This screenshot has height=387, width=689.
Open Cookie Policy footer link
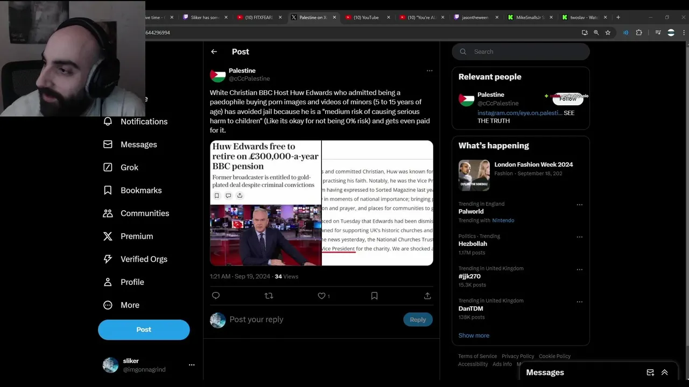(x=554, y=356)
